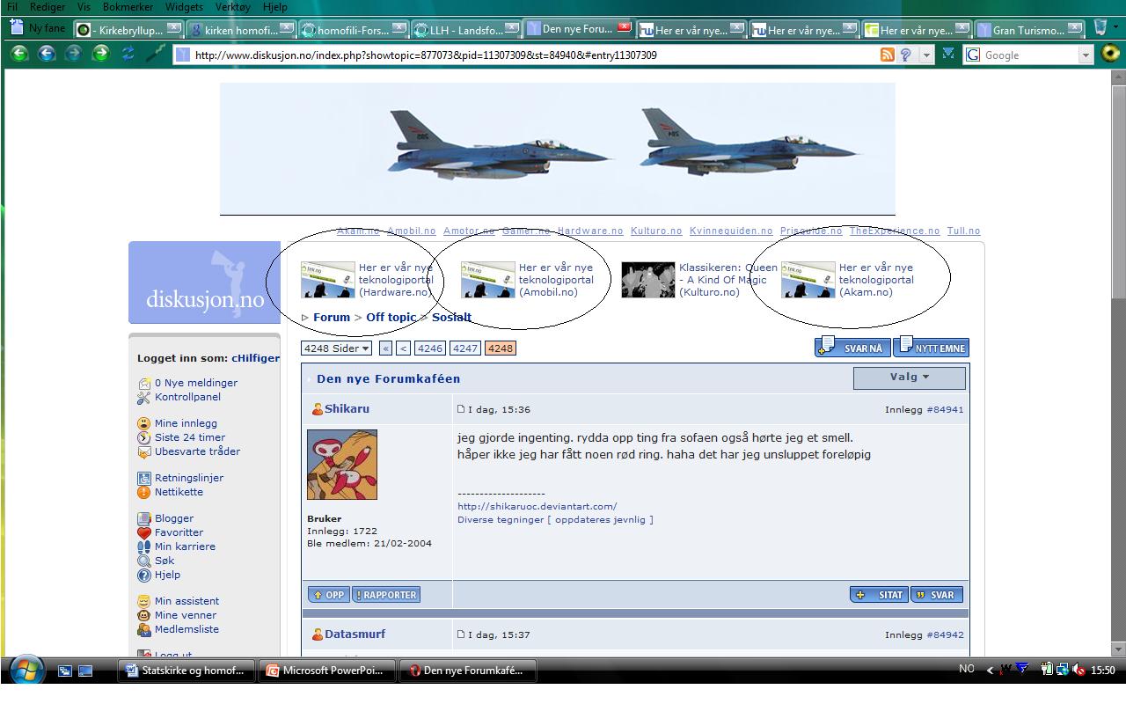Screen dimensions: 1126x704
Task: Click the footprints icon for Min karriere
Action: 144,546
